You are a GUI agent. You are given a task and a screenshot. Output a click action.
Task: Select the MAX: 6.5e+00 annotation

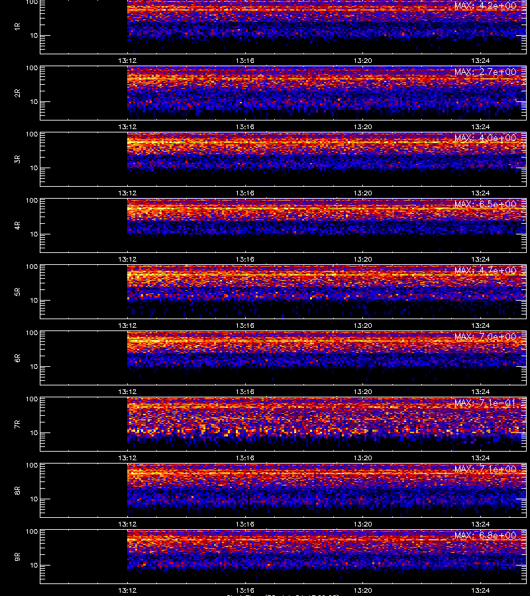[x=485, y=204]
